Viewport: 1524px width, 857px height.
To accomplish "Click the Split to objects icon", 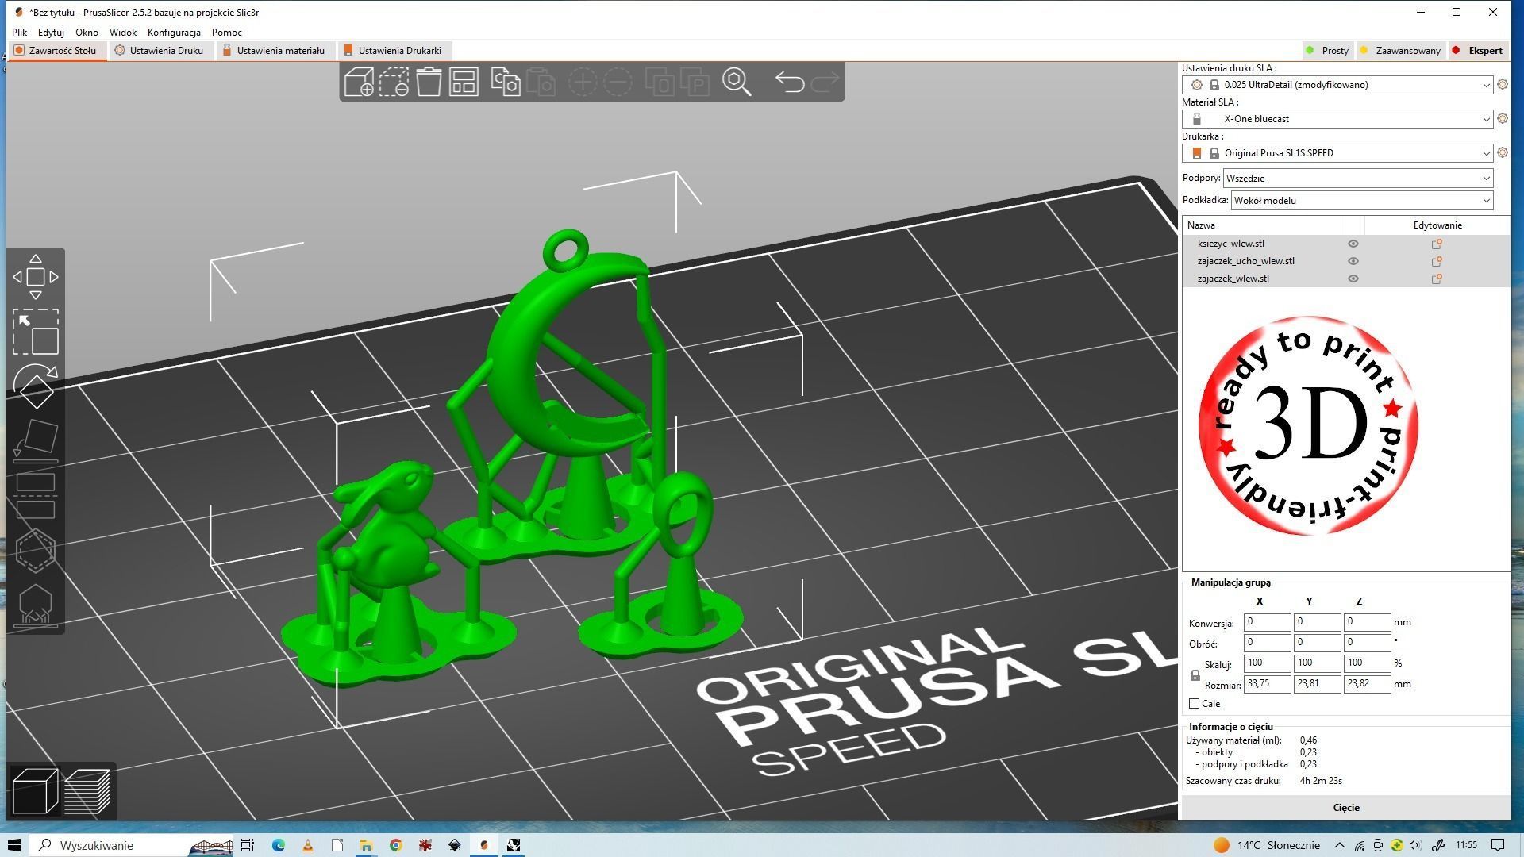I will point(660,82).
